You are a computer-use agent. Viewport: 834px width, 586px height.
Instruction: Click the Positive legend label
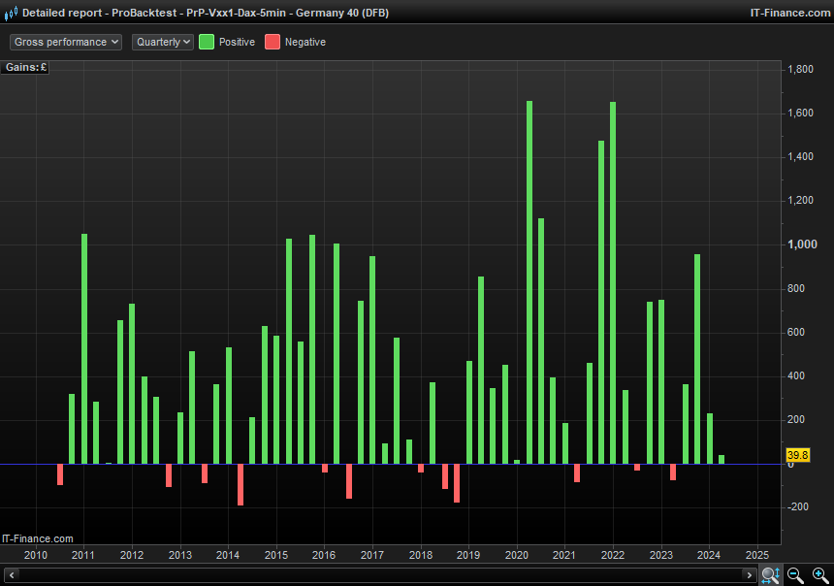pos(237,42)
